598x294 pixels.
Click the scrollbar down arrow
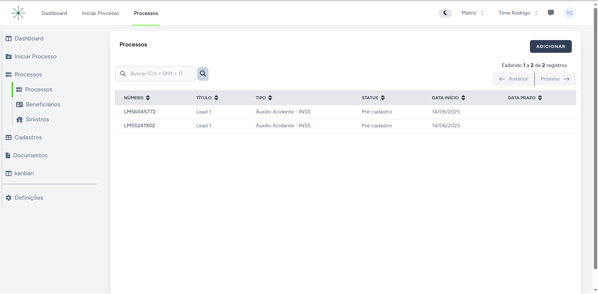click(595, 290)
